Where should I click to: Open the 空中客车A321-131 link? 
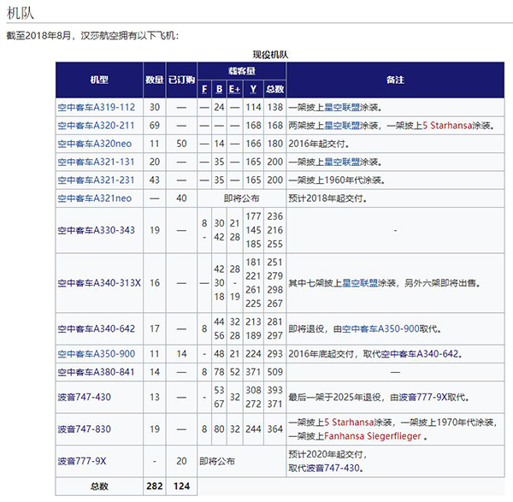click(96, 162)
